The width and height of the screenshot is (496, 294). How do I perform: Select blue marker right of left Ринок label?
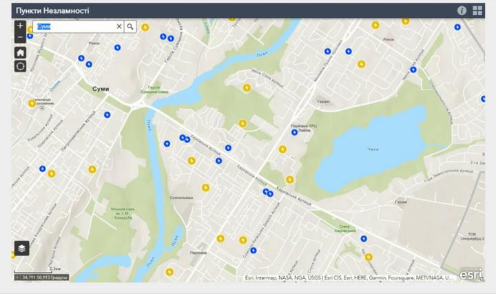coord(117,48)
